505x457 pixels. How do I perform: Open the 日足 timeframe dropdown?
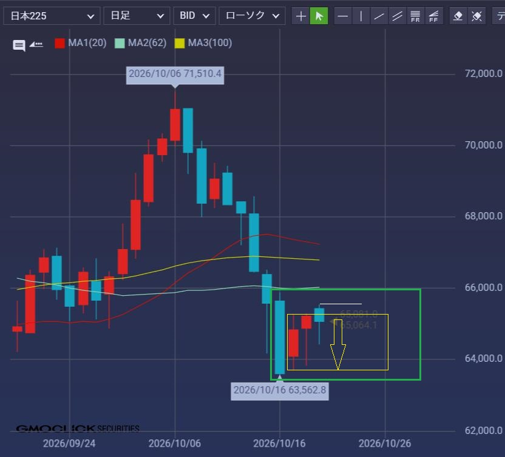(137, 16)
